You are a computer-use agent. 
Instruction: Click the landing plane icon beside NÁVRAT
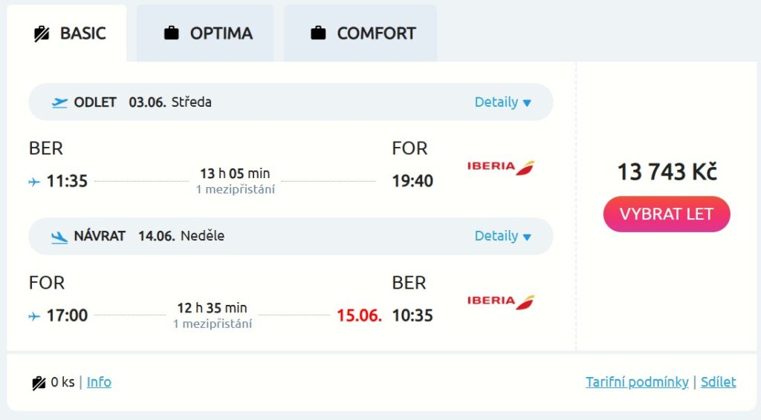(x=59, y=237)
